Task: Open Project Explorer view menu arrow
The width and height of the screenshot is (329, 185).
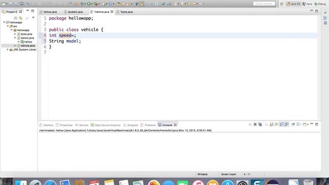Action: click(x=33, y=18)
